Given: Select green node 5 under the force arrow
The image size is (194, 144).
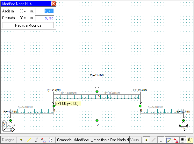Looking at the screenshot, I should (97, 92).
